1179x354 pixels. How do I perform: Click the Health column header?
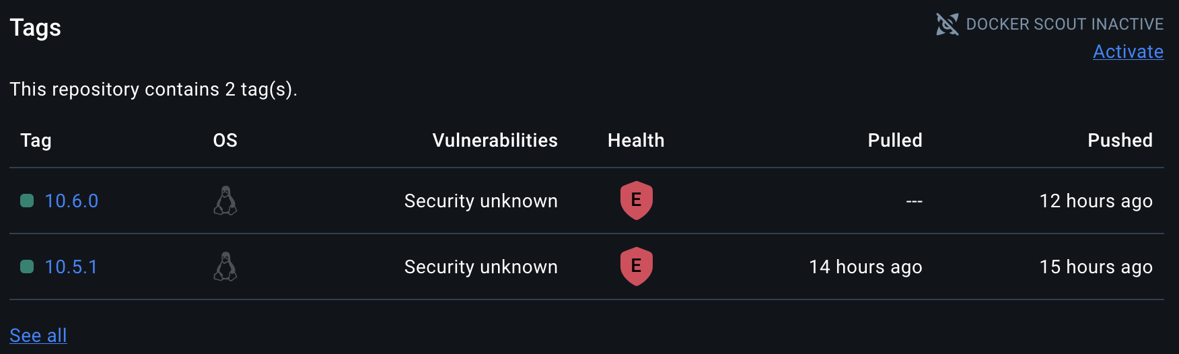coord(636,140)
